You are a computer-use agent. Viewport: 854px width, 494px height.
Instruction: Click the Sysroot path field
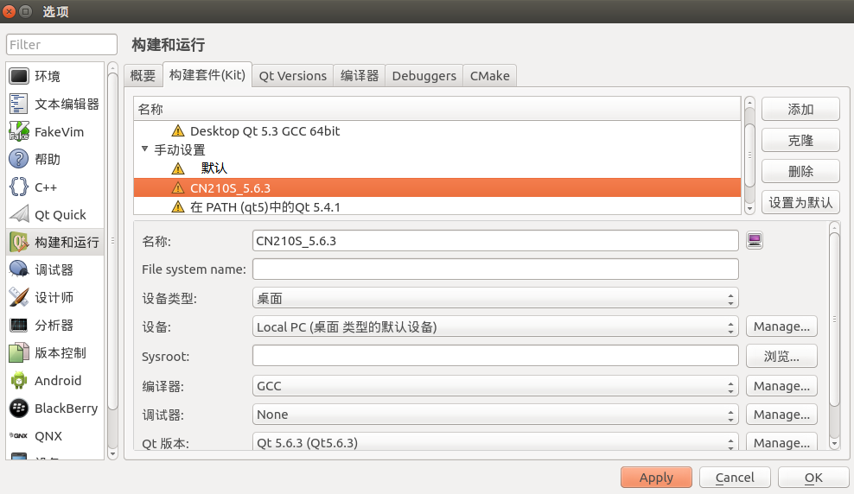(x=495, y=356)
